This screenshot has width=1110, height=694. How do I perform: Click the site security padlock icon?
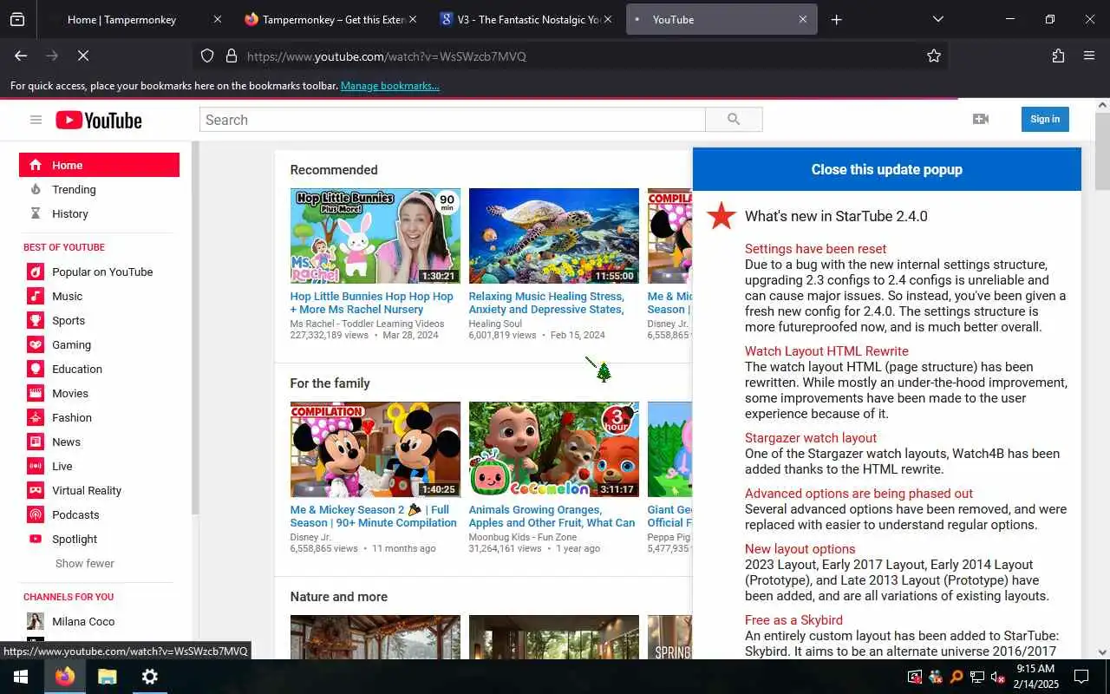click(x=232, y=56)
